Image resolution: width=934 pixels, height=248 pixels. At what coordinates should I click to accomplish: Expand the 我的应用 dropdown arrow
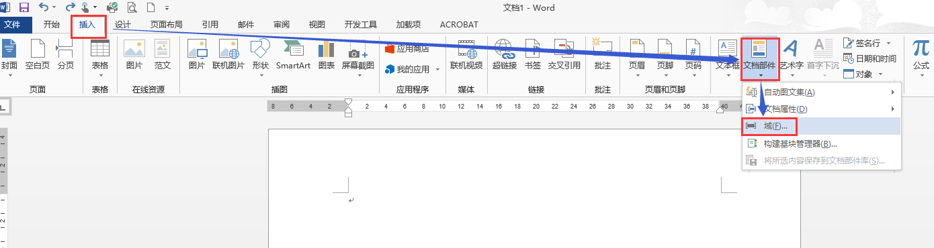click(x=437, y=69)
